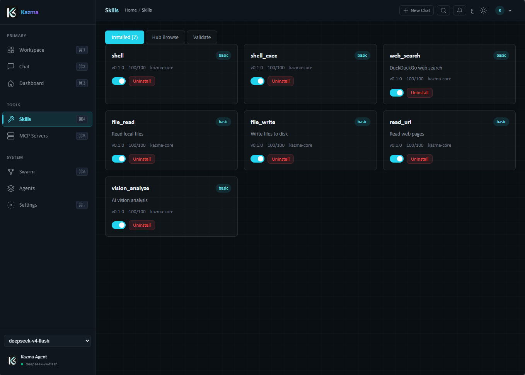Switch to the Hub Browse tab

(x=165, y=37)
